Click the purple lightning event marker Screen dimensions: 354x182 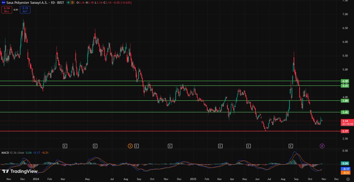tap(322, 146)
